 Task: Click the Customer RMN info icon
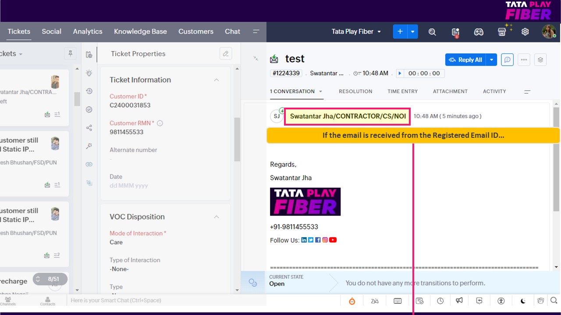coord(160,123)
